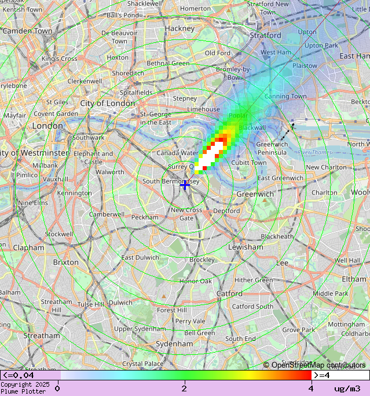The image size is (370, 396).
Task: Click the color gradient scale bar
Action: 186,375
